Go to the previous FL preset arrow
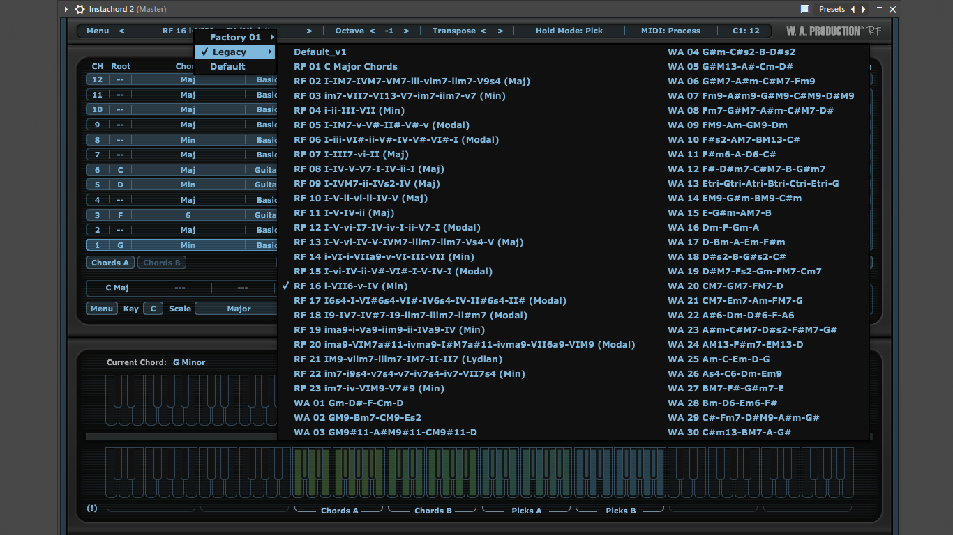Image resolution: width=953 pixels, height=535 pixels. point(853,9)
